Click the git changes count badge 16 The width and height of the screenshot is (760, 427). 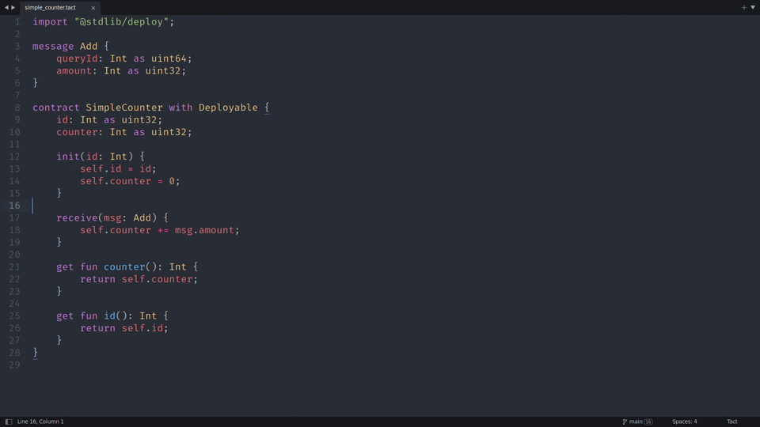648,421
